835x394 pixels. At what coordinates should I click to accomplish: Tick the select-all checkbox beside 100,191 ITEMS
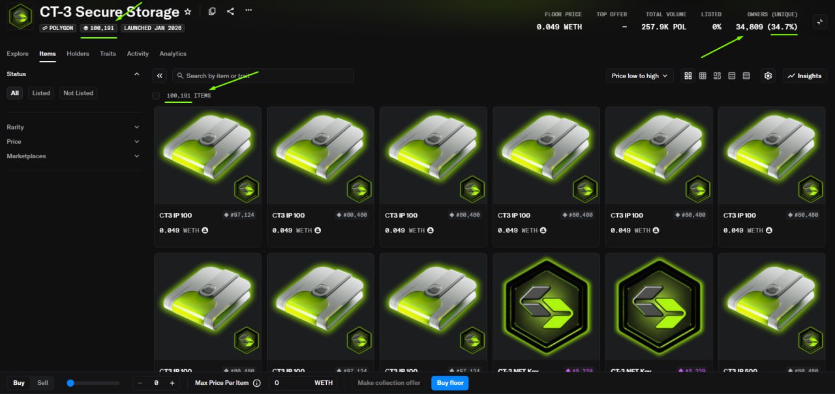[156, 96]
